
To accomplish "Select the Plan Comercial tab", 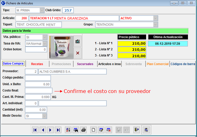I will coord(157,64).
